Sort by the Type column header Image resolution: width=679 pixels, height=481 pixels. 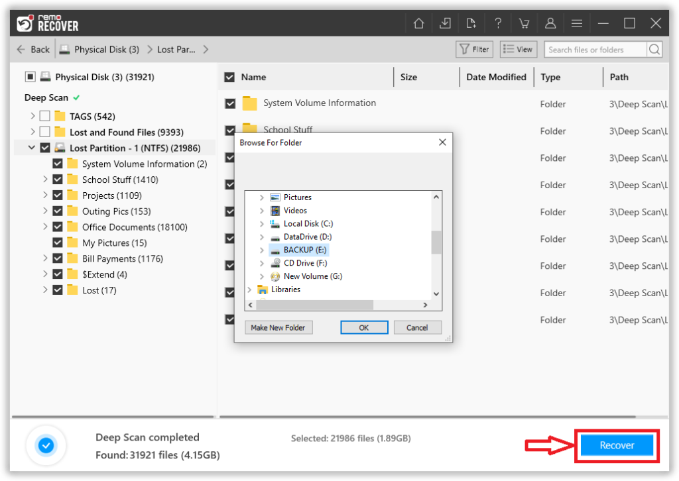550,77
